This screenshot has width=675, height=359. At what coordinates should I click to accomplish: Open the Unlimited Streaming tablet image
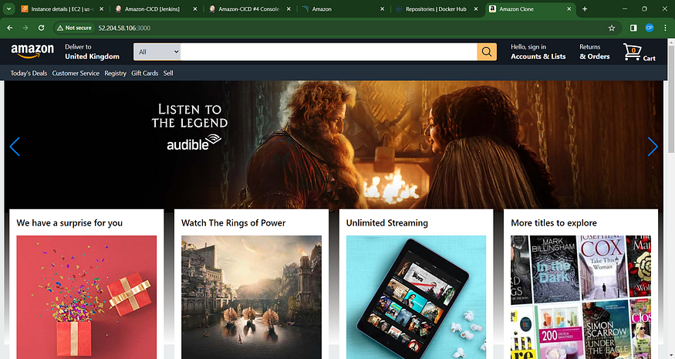[x=417, y=297]
